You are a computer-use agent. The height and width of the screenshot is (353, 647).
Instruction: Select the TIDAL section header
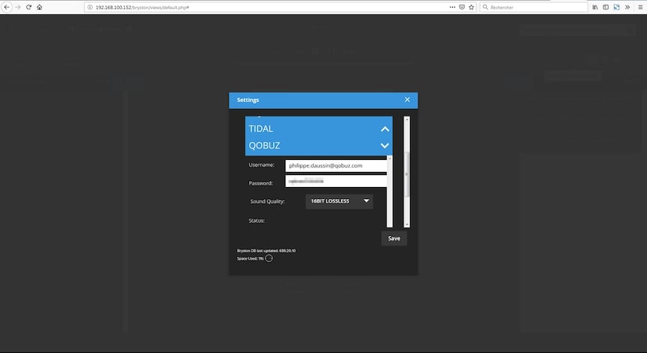[x=318, y=128]
